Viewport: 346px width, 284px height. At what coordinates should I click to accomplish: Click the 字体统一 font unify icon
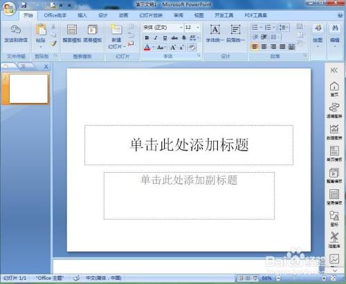pyautogui.click(x=215, y=30)
